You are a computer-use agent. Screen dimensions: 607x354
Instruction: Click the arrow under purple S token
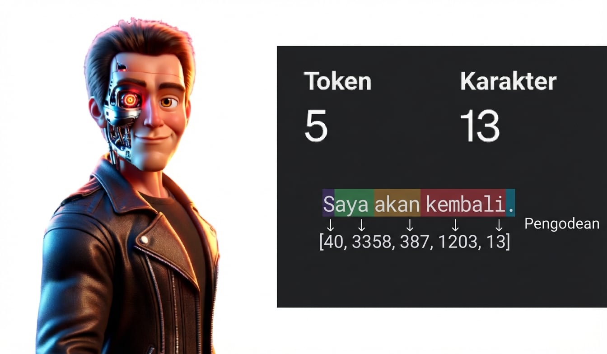(x=330, y=225)
